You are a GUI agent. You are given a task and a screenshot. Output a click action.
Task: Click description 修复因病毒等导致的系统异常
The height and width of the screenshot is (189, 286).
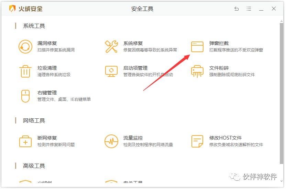click(x=150, y=50)
